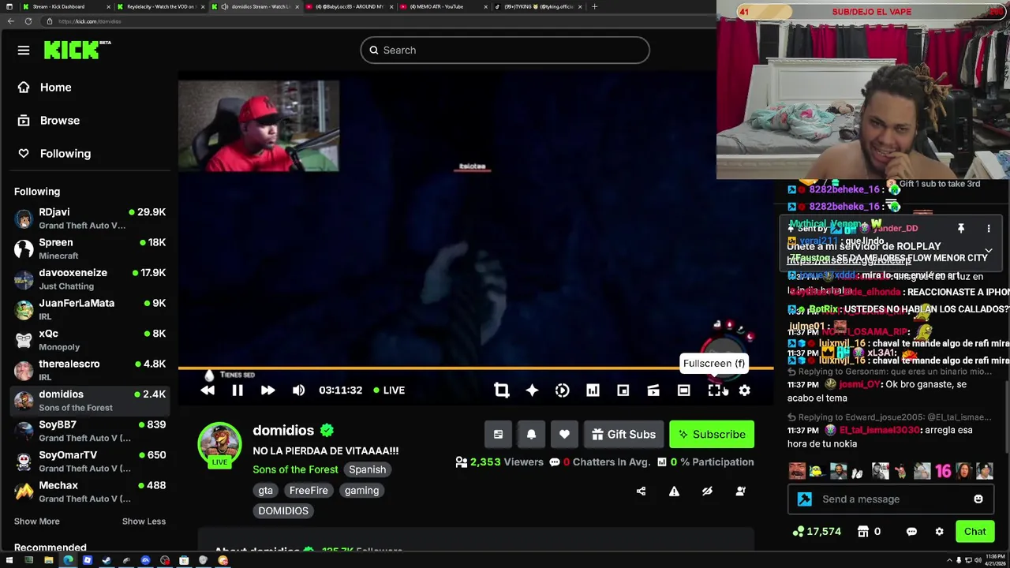
Task: Open the emoji picker in chat
Action: coord(978,499)
